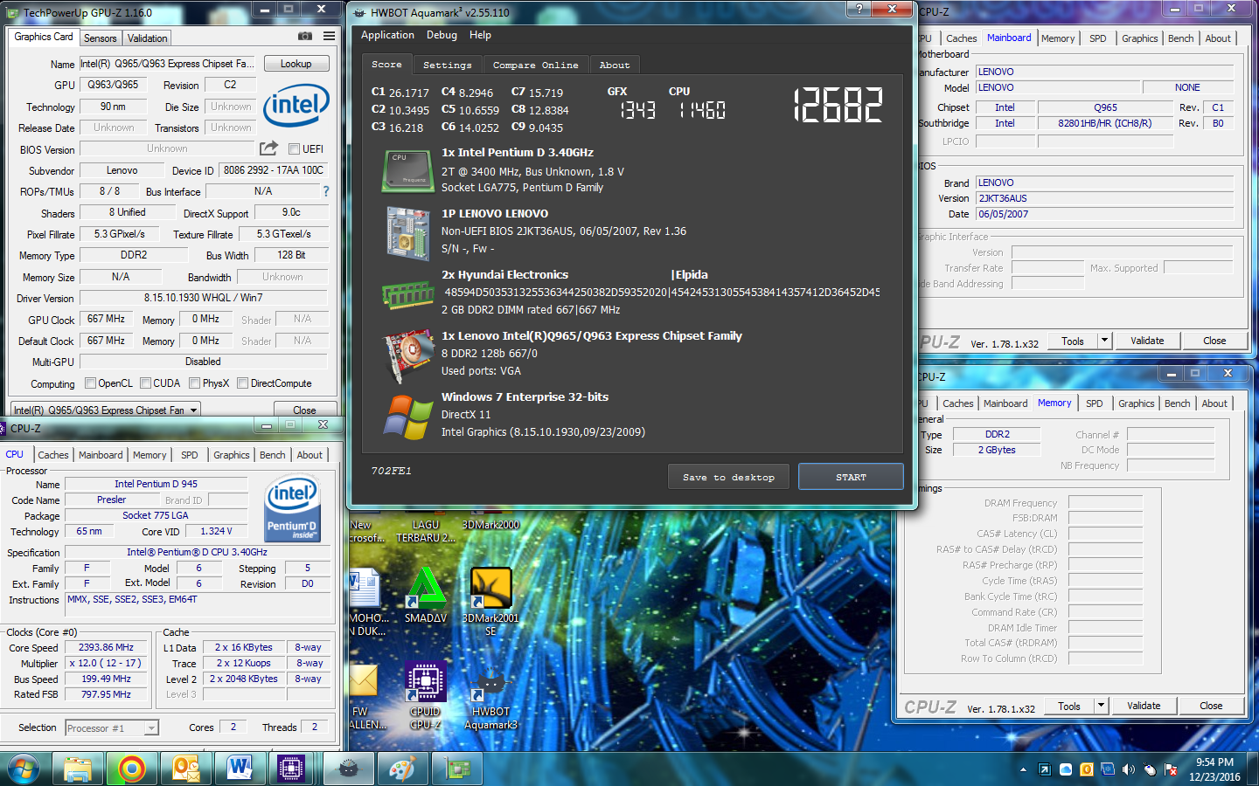Click the GPU-Z screenshot camera icon
The width and height of the screenshot is (1259, 786).
(x=305, y=37)
